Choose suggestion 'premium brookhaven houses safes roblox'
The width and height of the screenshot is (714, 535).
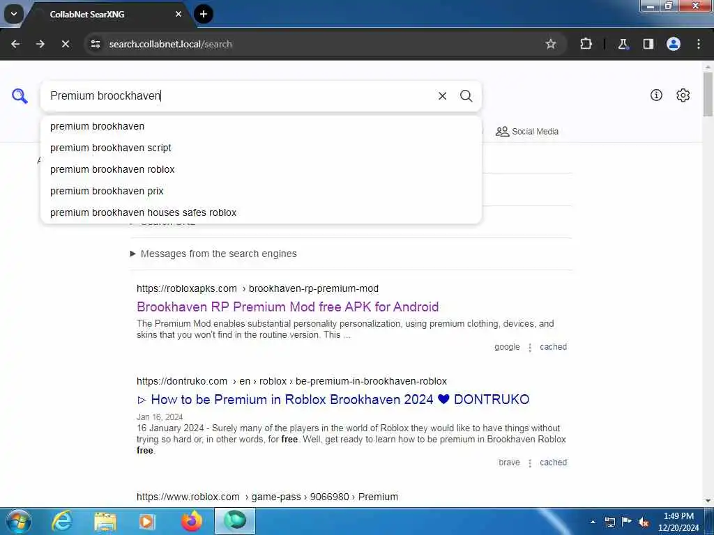pos(261,212)
